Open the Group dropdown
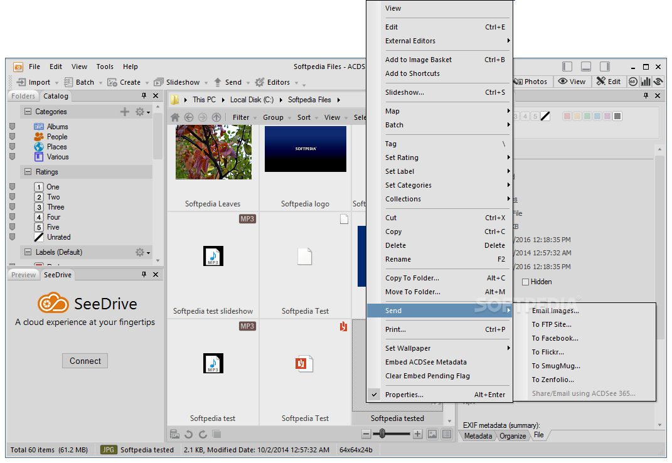The image size is (672, 463). point(277,117)
